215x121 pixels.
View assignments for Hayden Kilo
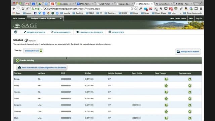[190, 92]
